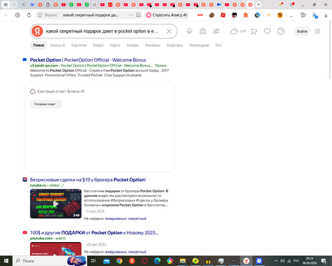Click the Спросить Алису AI button
332x266 pixels.
pos(167,15)
